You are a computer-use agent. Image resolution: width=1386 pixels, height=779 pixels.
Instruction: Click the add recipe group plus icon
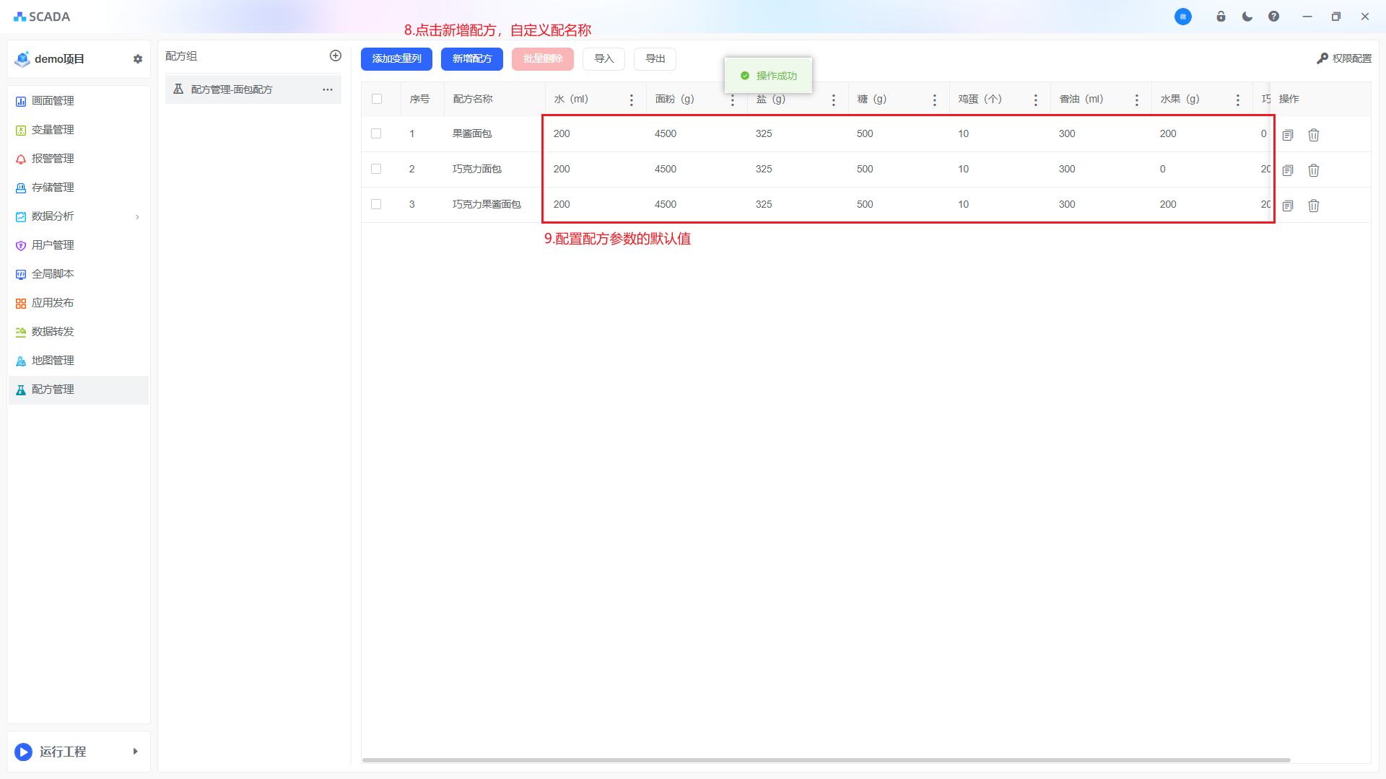tap(335, 56)
